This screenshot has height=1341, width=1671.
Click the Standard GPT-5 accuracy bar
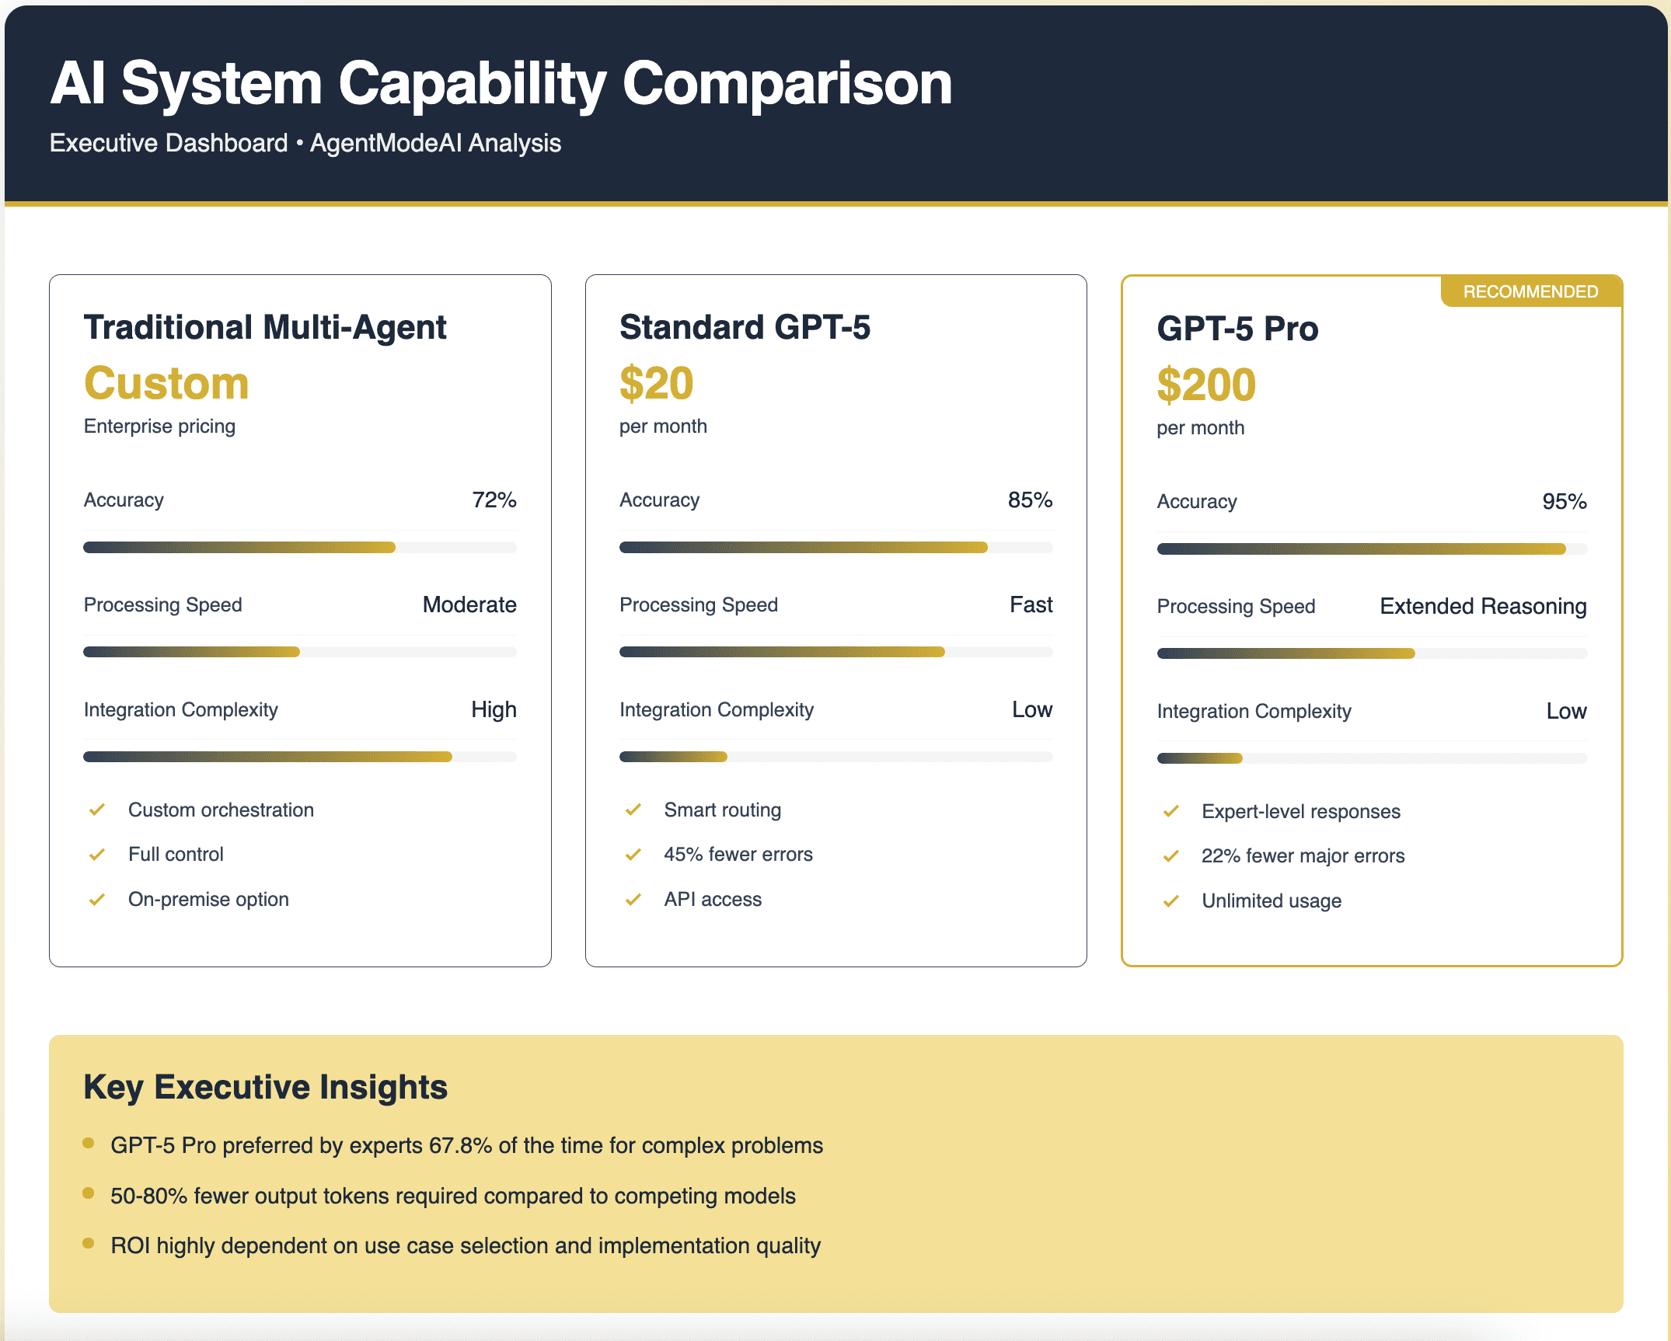pos(836,547)
